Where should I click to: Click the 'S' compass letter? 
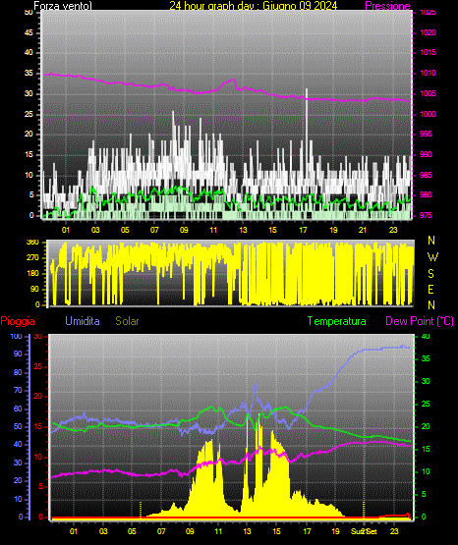click(x=430, y=274)
